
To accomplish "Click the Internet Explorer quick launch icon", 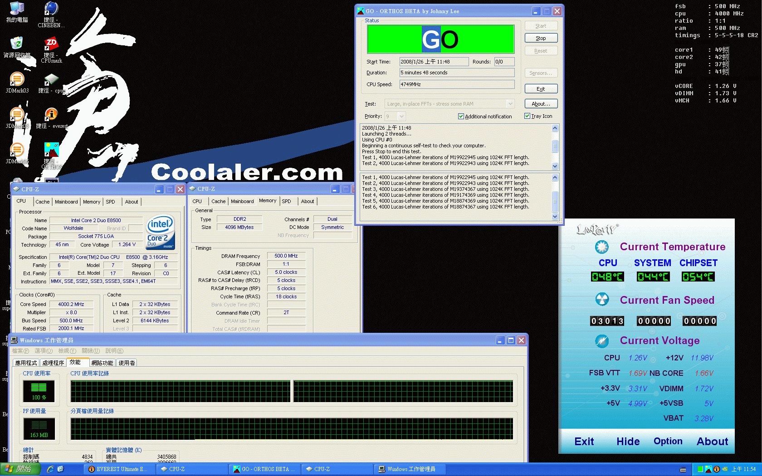I will 50,469.
